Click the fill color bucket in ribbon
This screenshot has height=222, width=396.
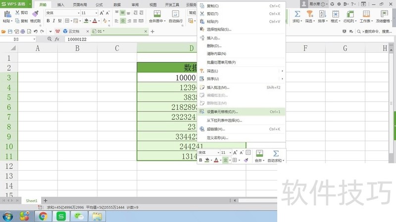[x=86, y=21]
